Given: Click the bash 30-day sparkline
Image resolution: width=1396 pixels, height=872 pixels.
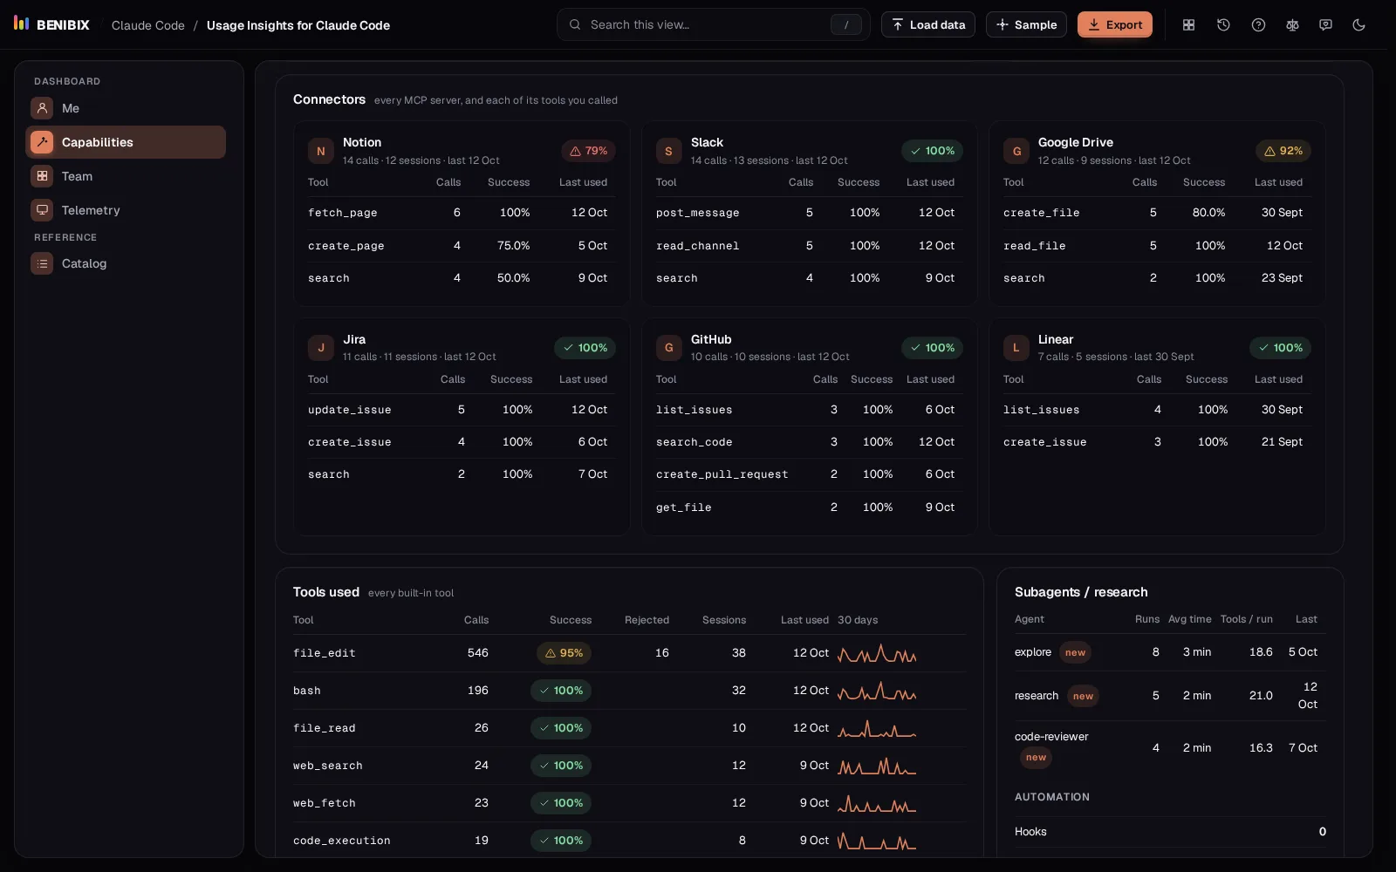Looking at the screenshot, I should [x=877, y=691].
